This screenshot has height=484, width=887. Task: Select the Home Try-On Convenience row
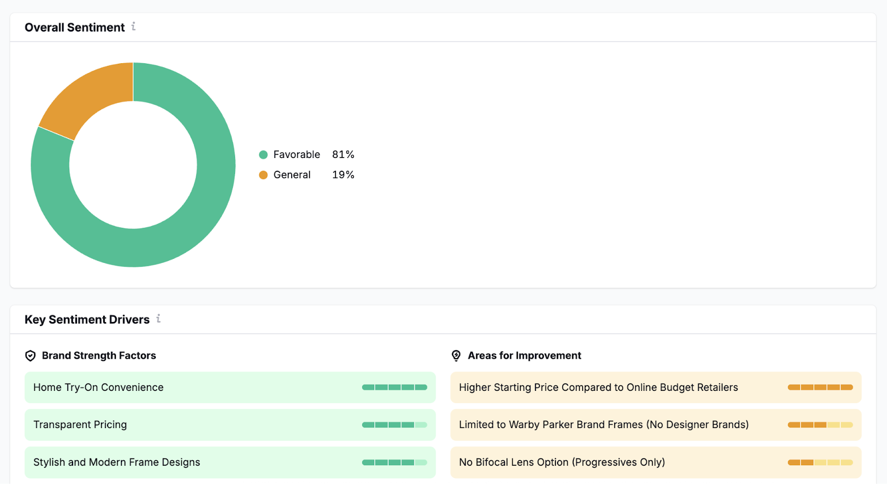(x=230, y=388)
